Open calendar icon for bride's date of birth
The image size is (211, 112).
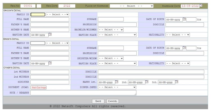[184, 48]
